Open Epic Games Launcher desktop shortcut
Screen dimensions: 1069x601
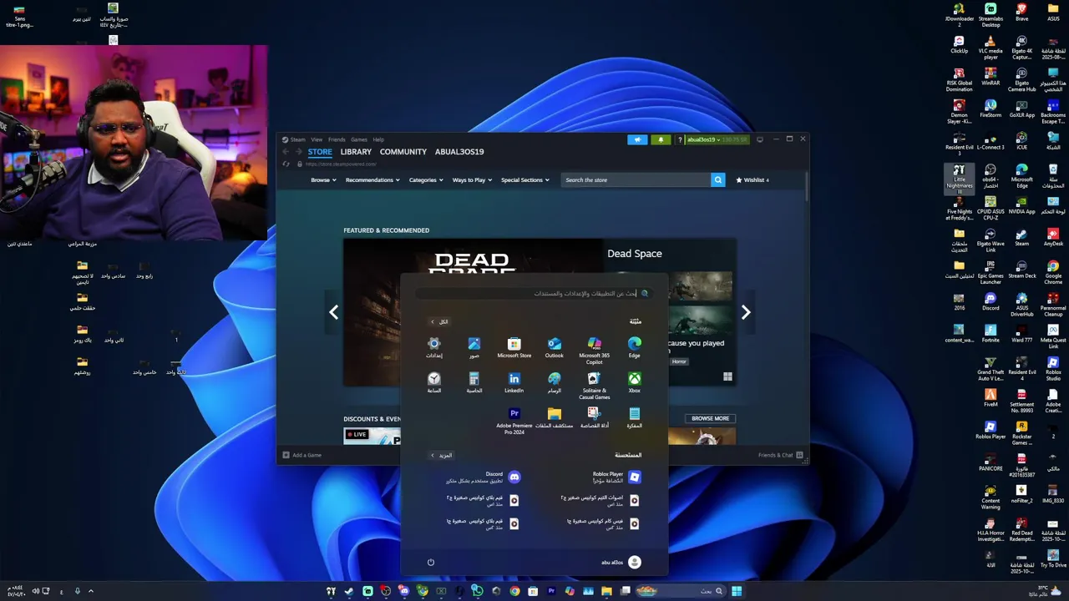pyautogui.click(x=990, y=271)
